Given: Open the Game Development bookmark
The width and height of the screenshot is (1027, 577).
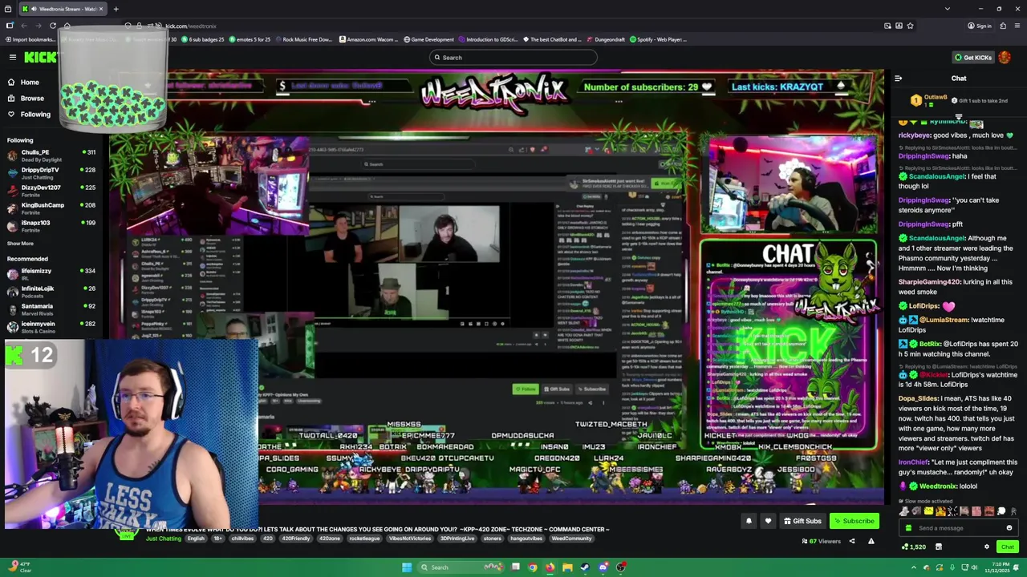Looking at the screenshot, I should point(429,39).
